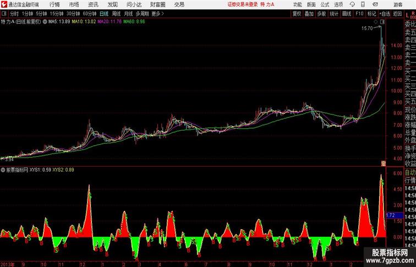
Task: Click the MA60: 8.96 label
Action: (x=134, y=22)
